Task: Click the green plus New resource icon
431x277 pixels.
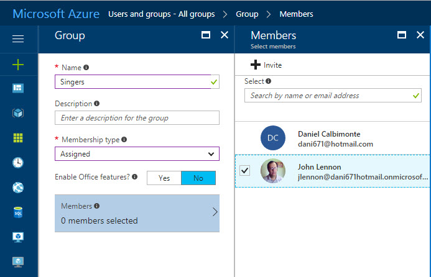Action: coord(18,65)
